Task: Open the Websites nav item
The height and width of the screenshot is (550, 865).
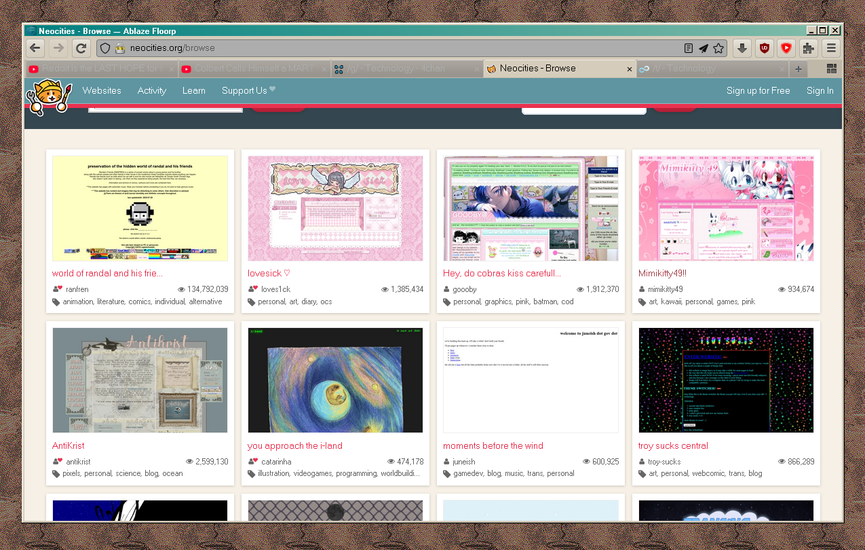Action: coord(102,90)
